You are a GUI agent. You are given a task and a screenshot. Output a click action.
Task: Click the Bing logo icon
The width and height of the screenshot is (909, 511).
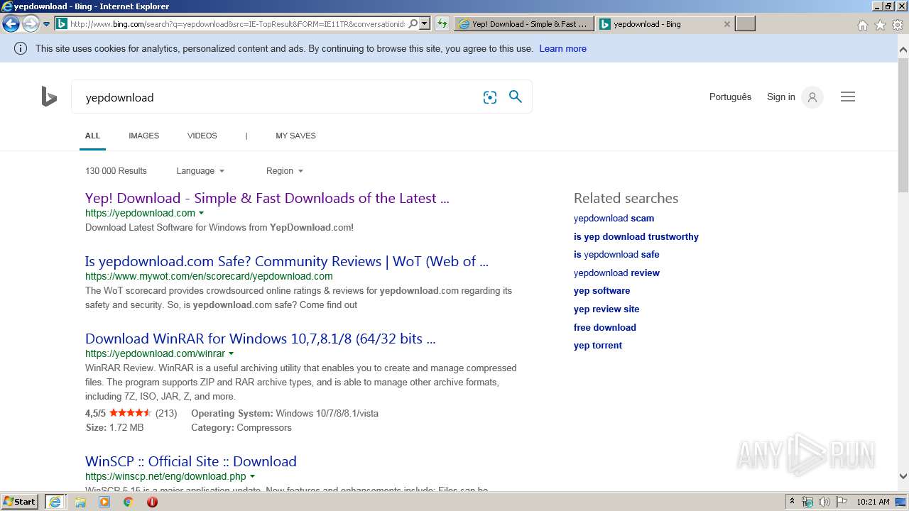tap(49, 97)
